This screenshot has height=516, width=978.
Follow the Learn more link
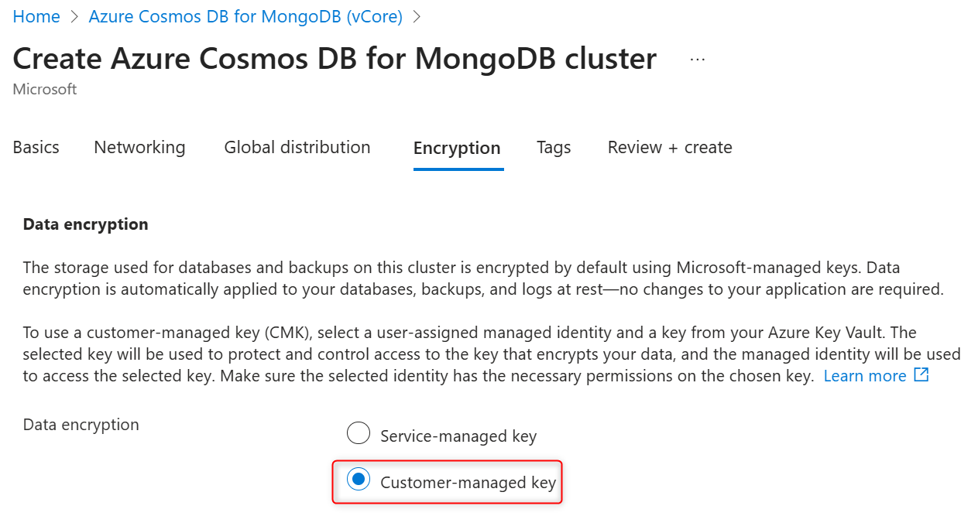[864, 376]
